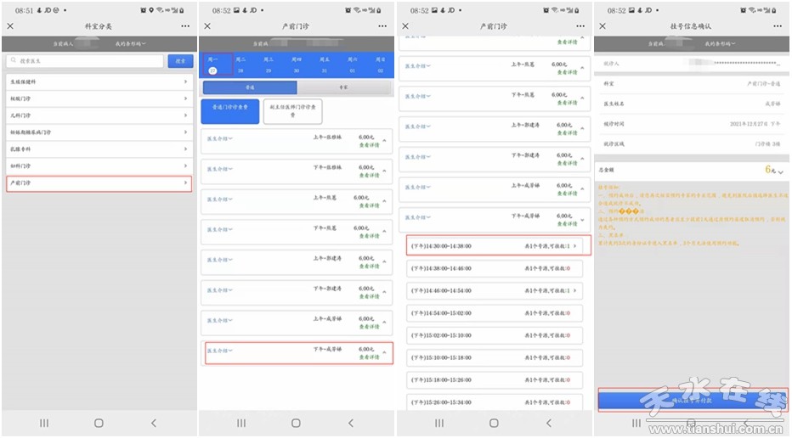Close the 科室分类 page with X icon

point(10,26)
